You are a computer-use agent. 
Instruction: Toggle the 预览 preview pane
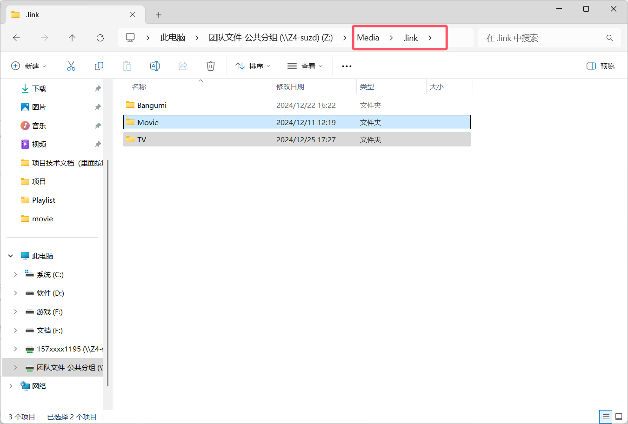pyautogui.click(x=601, y=66)
